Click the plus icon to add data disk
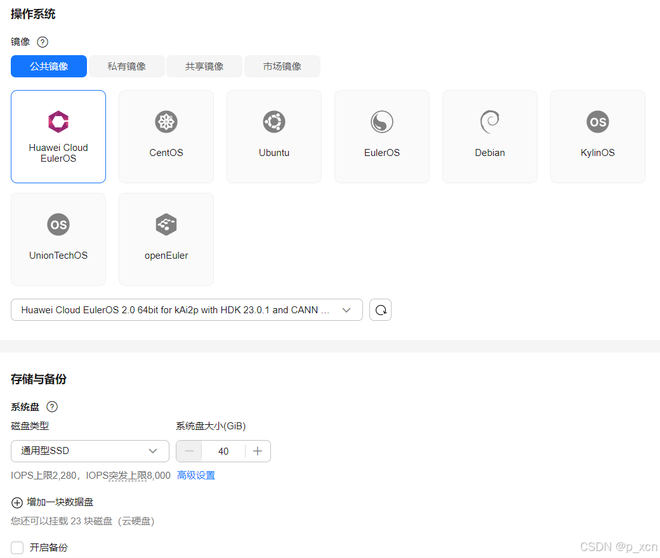This screenshot has height=558, width=660. [x=17, y=502]
